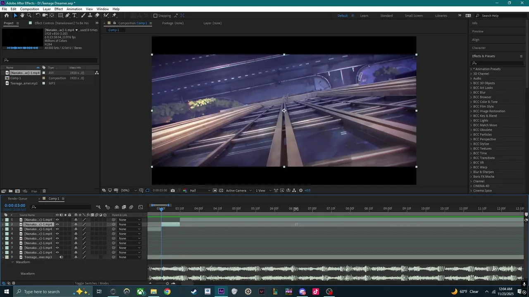Toggle the Draft 3D icon in timeline

tap(107, 207)
